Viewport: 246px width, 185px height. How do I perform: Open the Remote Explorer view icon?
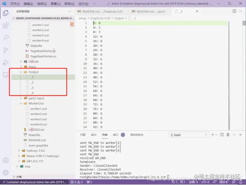(6, 75)
